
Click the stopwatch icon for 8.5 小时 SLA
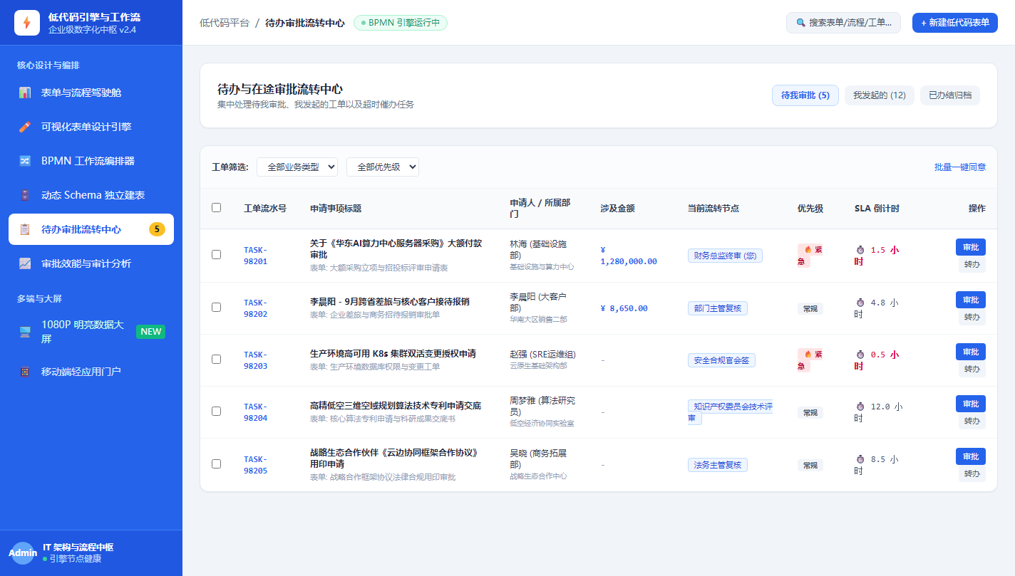(x=860, y=459)
